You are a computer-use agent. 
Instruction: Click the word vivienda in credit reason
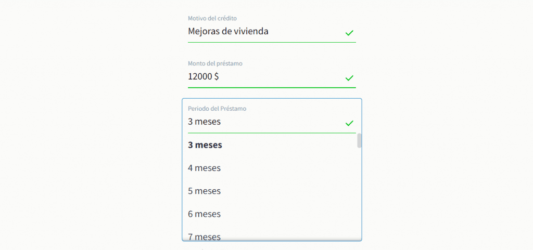[x=251, y=31]
